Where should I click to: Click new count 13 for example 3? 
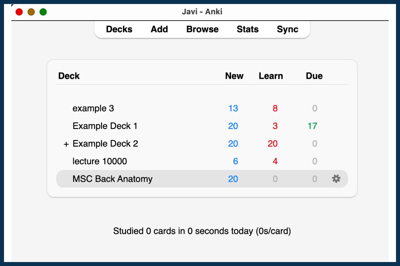click(x=233, y=108)
